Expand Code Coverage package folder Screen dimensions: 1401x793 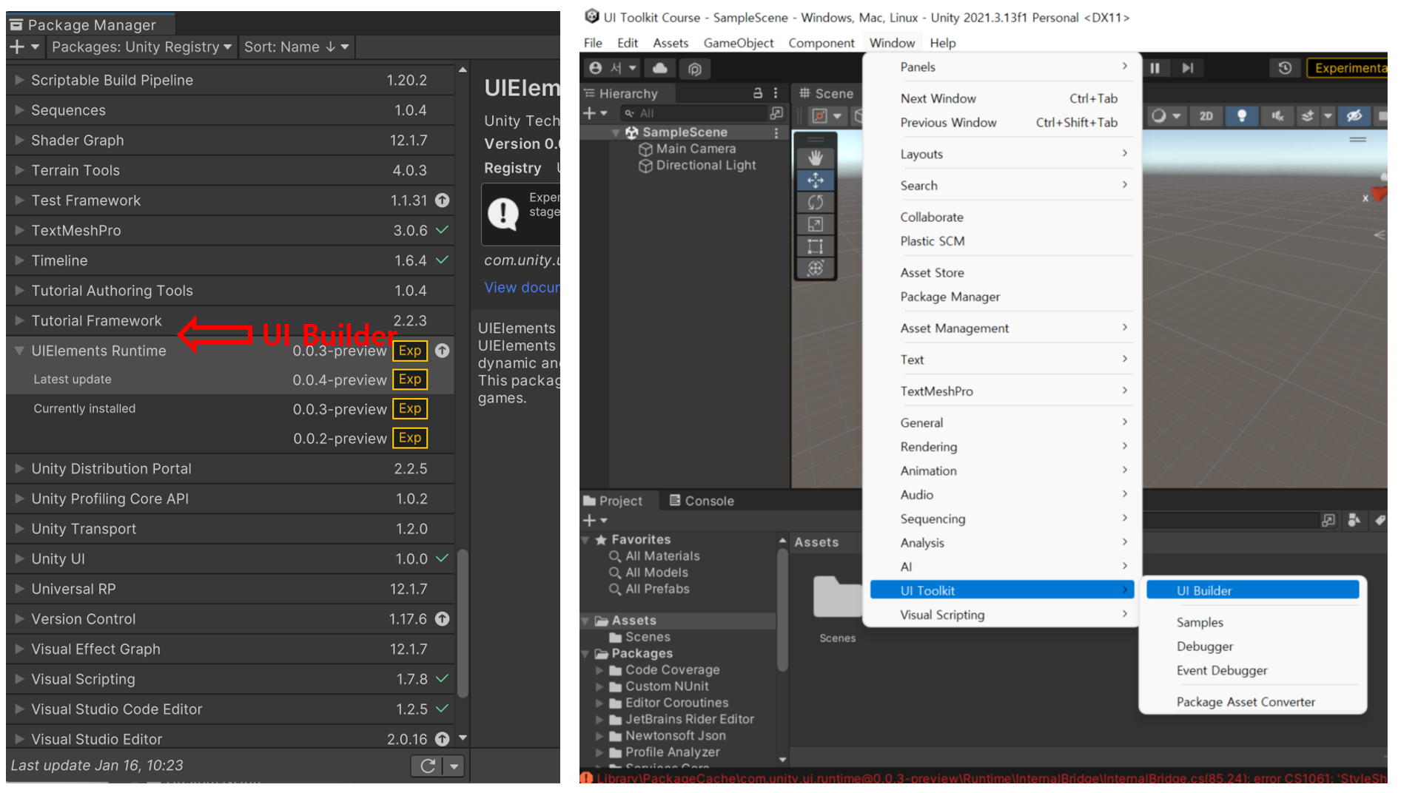coord(599,670)
